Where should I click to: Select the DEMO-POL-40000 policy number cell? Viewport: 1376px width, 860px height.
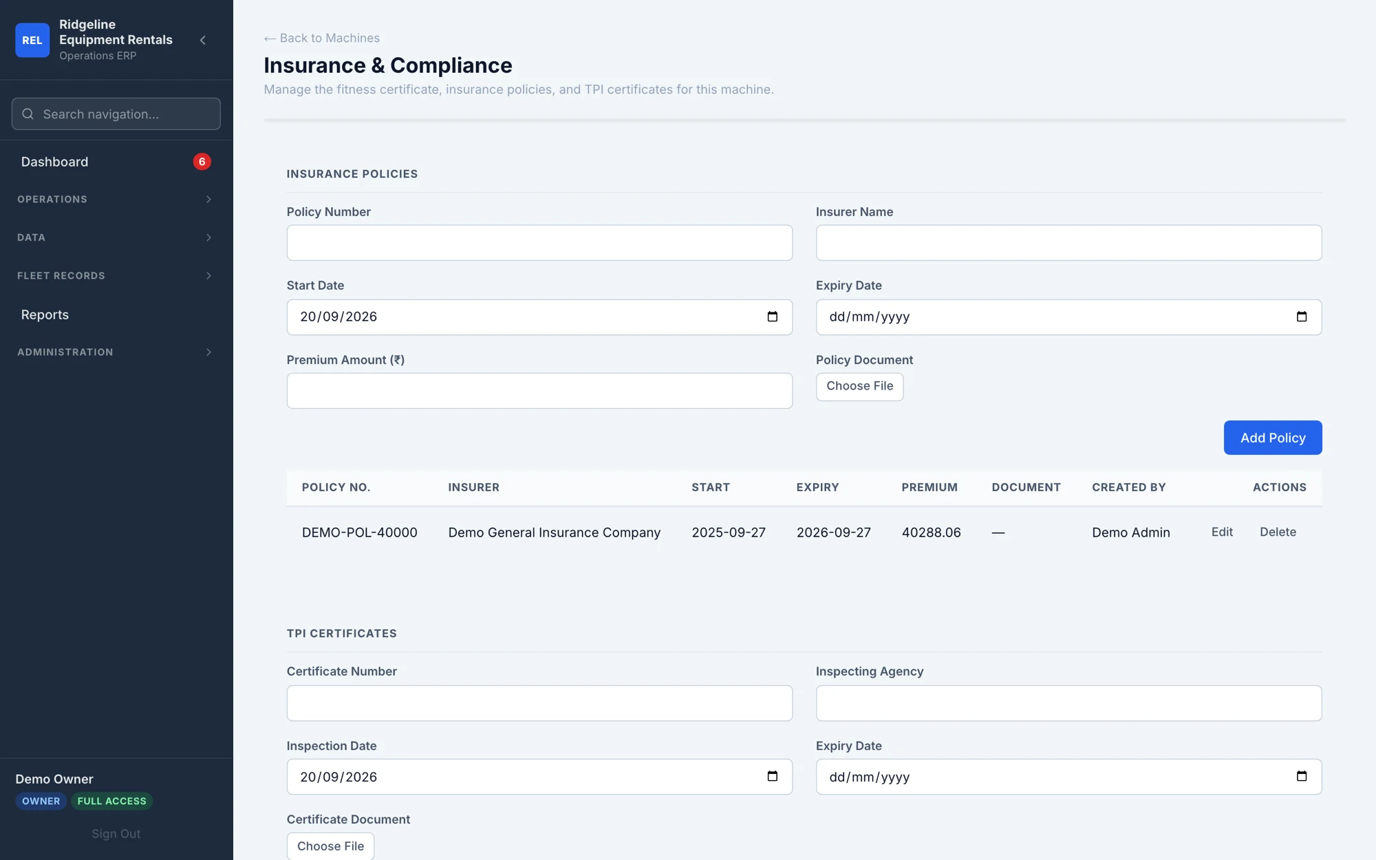tap(359, 533)
